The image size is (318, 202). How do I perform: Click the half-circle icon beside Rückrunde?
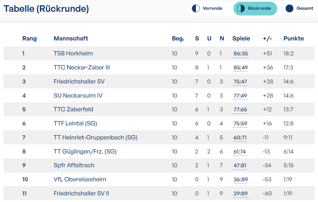click(x=241, y=9)
